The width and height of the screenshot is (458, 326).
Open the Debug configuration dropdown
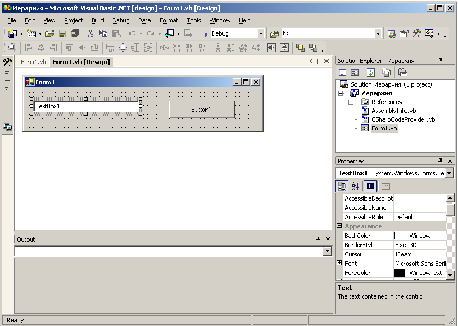click(261, 33)
